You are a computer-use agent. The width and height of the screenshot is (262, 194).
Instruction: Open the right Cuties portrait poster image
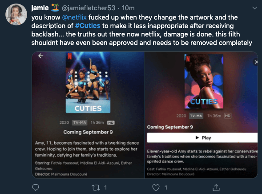click(x=204, y=81)
